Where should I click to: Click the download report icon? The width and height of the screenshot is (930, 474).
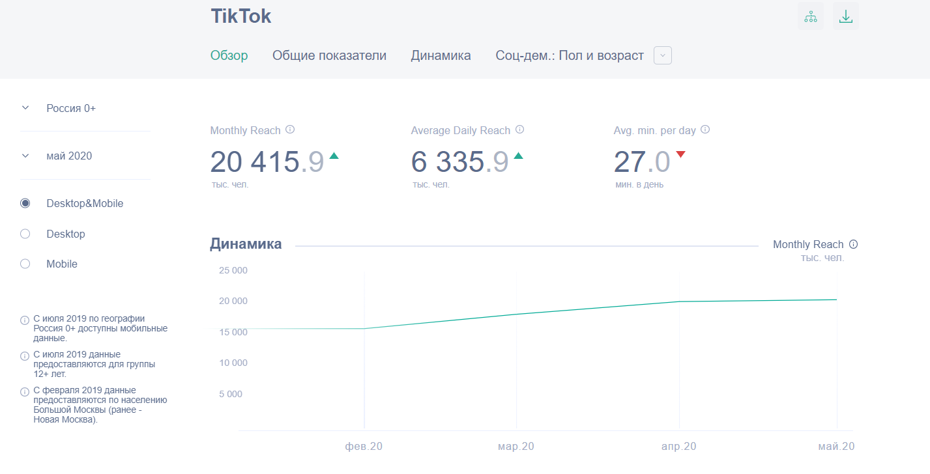pos(845,17)
